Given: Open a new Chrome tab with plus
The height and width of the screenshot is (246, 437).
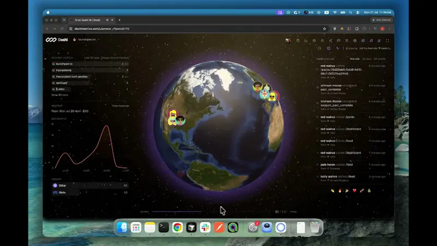Looking at the screenshot, I should pyautogui.click(x=120, y=20).
